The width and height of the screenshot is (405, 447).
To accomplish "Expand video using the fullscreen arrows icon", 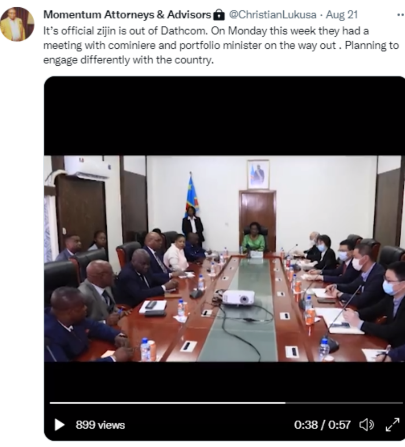I will pyautogui.click(x=393, y=425).
